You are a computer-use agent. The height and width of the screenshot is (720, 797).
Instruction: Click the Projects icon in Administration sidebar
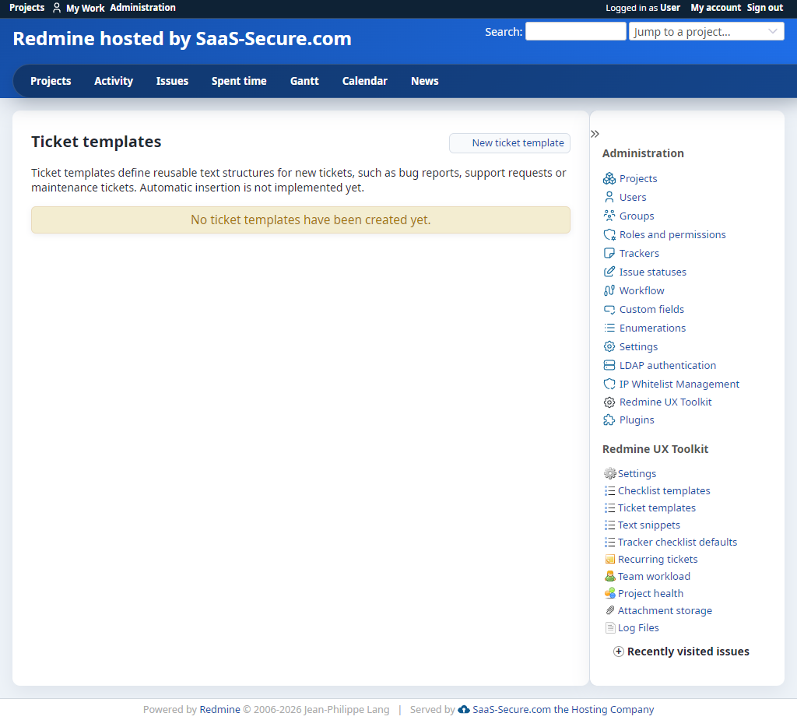click(x=609, y=178)
